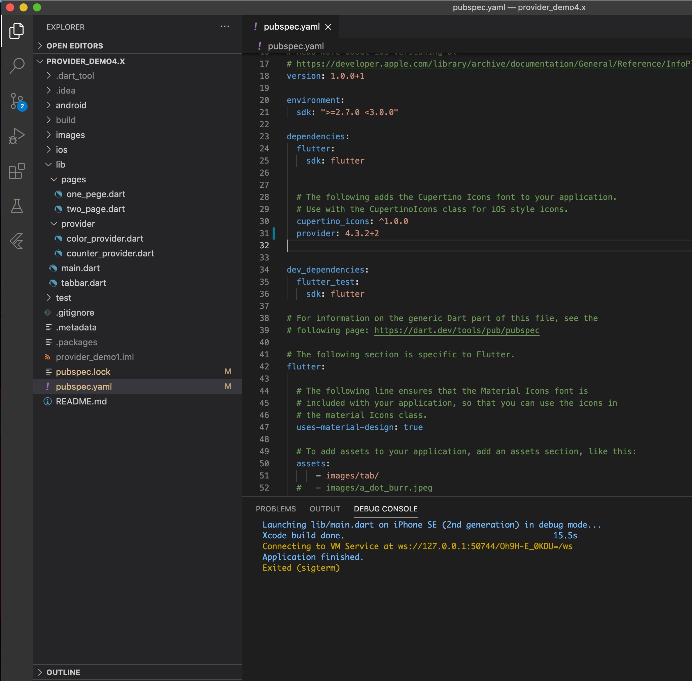
Task: Expand the OPEN EDITORS section
Action: tap(74, 46)
